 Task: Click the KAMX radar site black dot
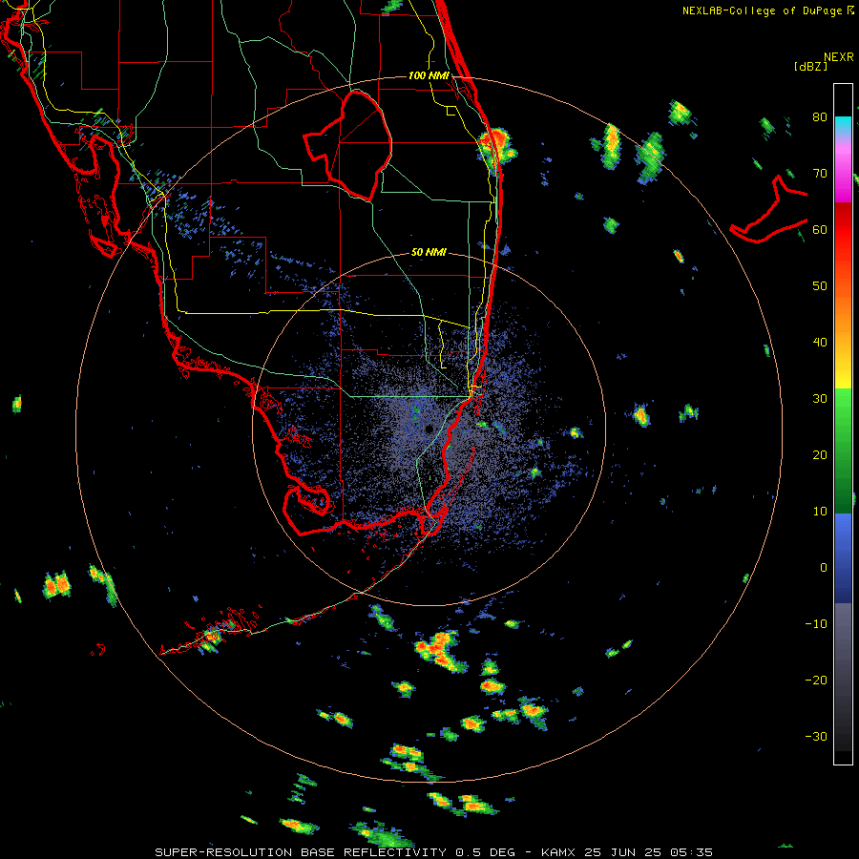tap(429, 429)
